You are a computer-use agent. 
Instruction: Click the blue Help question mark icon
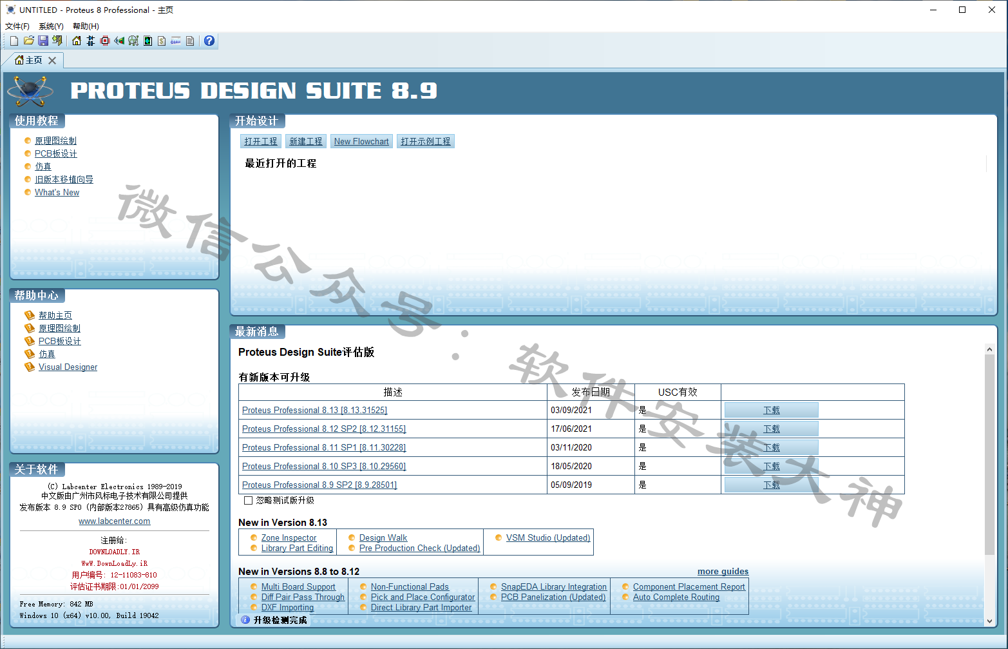(x=209, y=41)
